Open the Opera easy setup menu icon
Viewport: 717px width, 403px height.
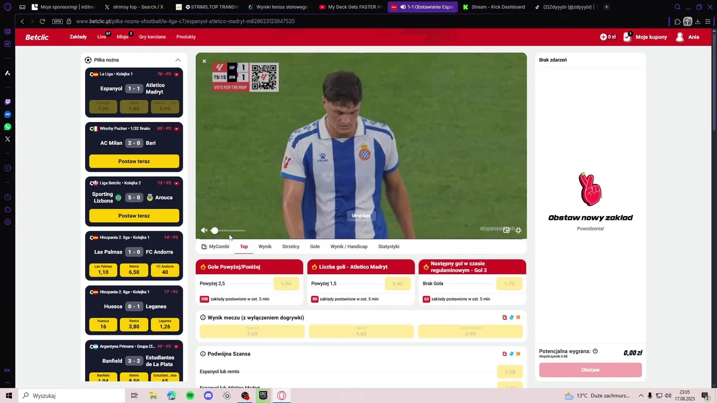coord(708,21)
